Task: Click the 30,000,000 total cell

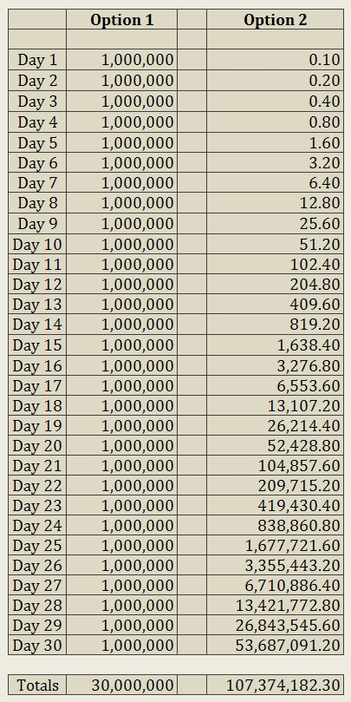Action: (121, 686)
